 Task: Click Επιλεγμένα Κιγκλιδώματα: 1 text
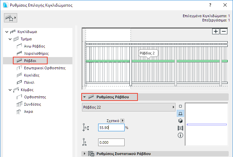pyautogui.click(x=206, y=16)
